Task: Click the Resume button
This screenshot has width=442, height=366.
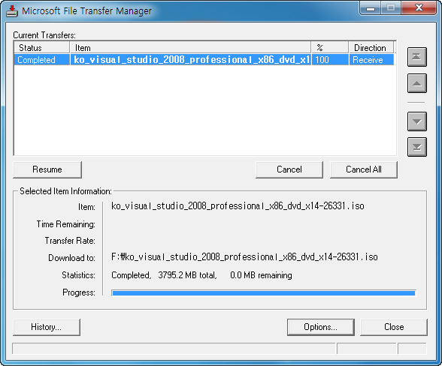Action: (x=47, y=169)
